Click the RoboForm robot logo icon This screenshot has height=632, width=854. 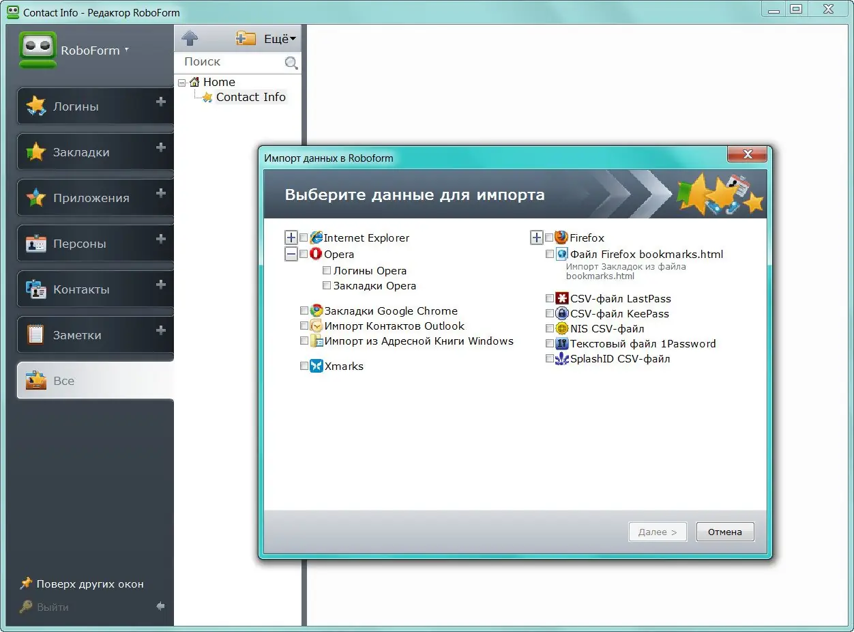click(x=38, y=50)
